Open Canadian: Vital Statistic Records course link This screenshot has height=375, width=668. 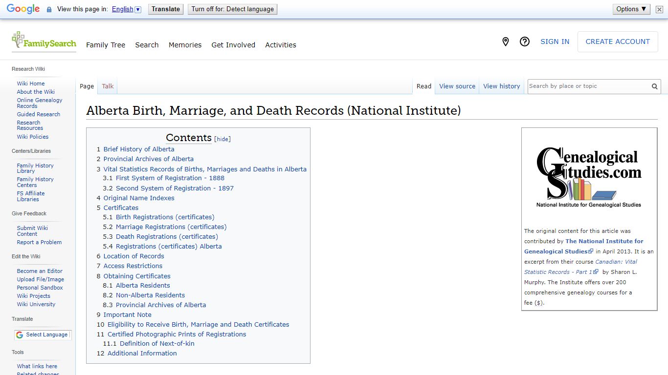tap(581, 267)
